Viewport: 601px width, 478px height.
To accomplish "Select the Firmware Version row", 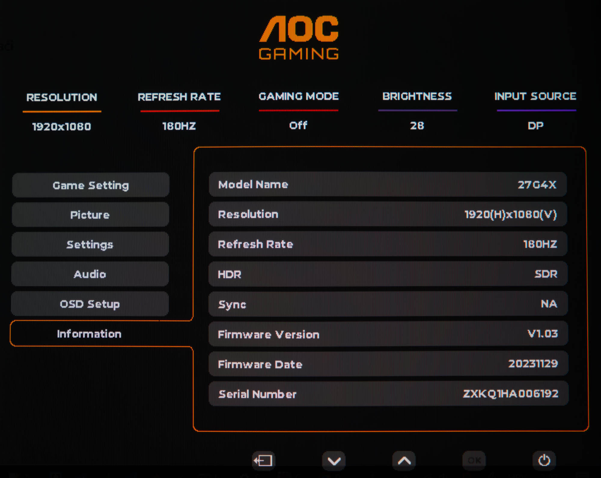I will pyautogui.click(x=388, y=334).
